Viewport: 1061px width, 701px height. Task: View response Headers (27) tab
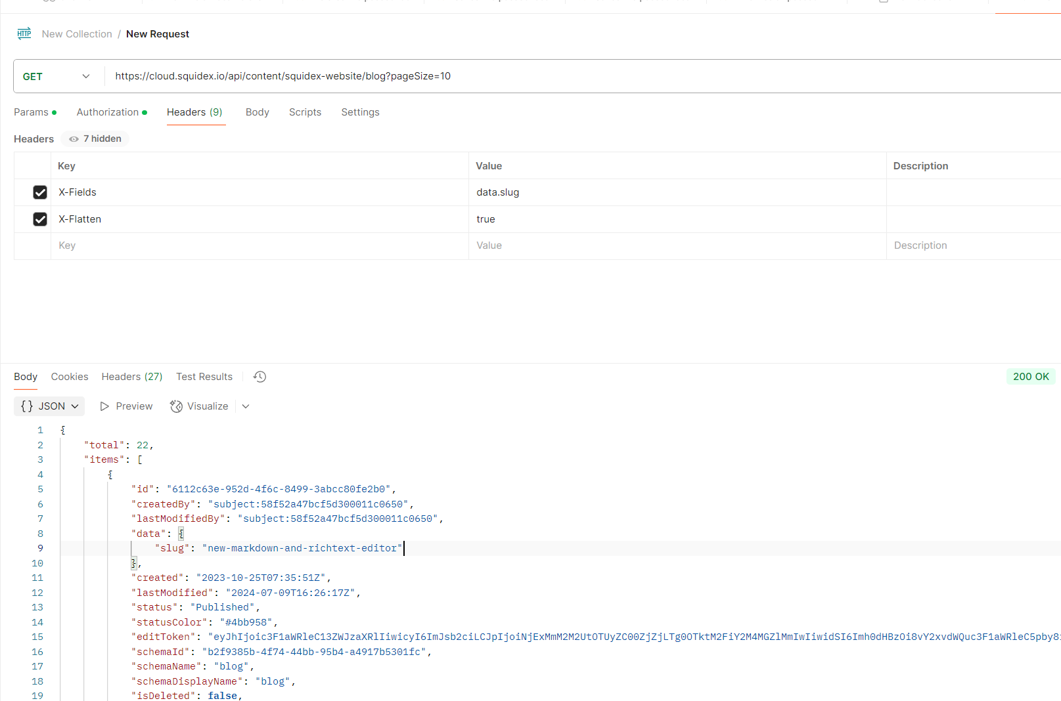(132, 377)
